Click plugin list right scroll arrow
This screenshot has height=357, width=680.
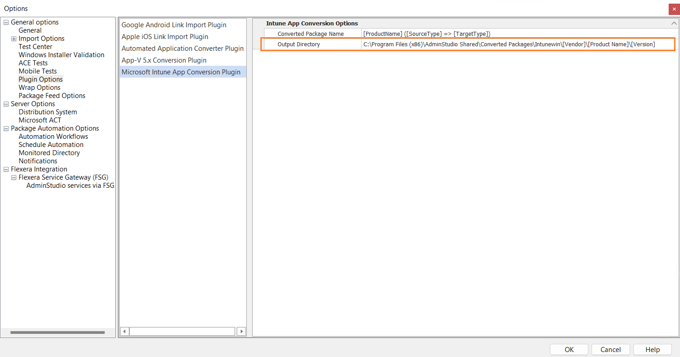[241, 332]
